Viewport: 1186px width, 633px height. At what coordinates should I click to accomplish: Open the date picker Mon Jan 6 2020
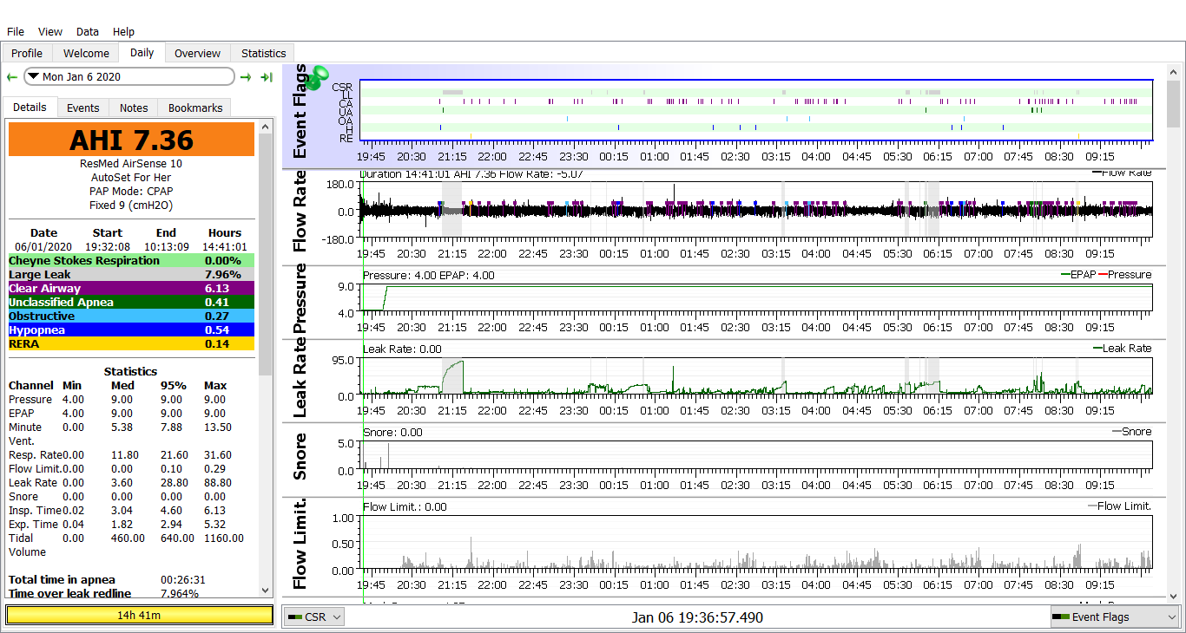pyautogui.click(x=129, y=76)
